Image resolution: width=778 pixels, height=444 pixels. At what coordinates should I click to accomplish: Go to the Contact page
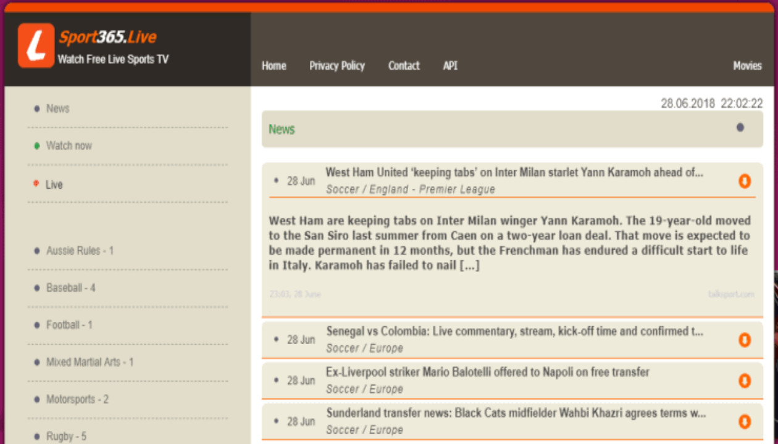coord(404,66)
